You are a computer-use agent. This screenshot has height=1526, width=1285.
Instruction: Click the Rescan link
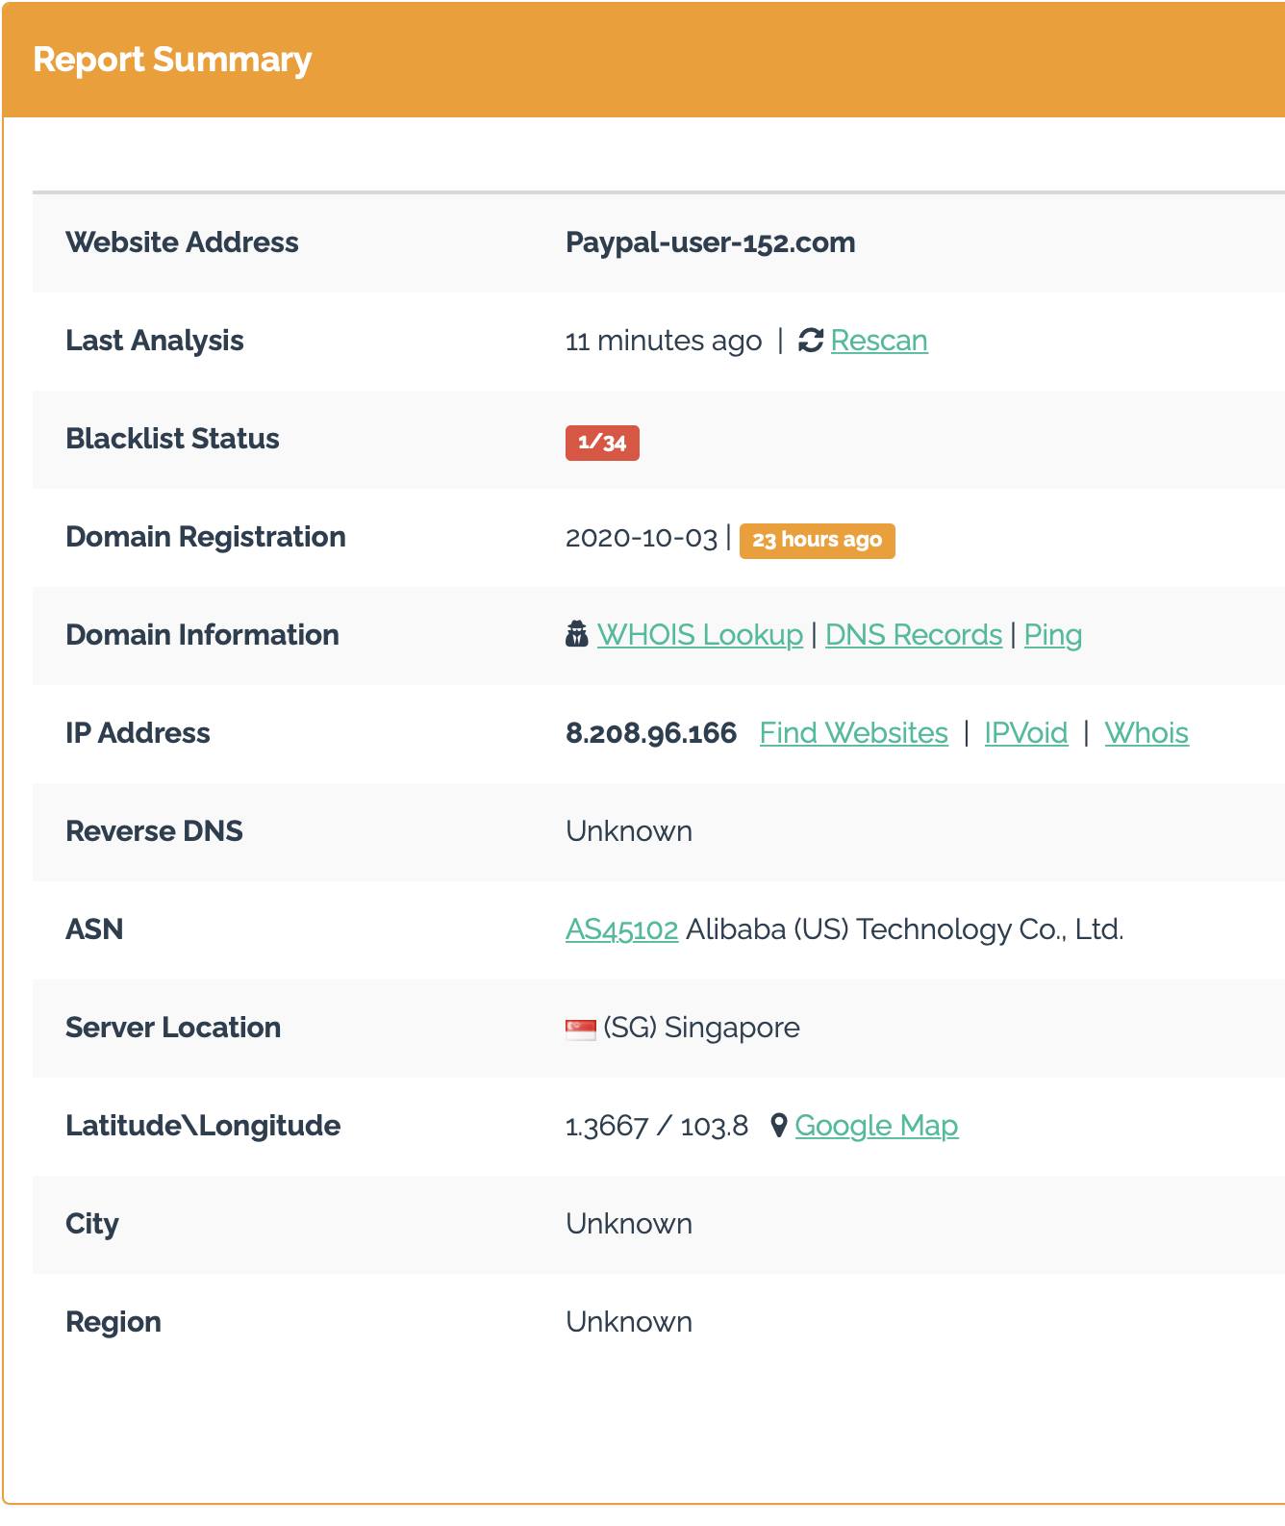879,341
